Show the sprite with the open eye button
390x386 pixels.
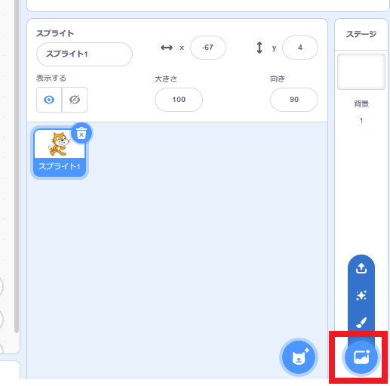(49, 100)
